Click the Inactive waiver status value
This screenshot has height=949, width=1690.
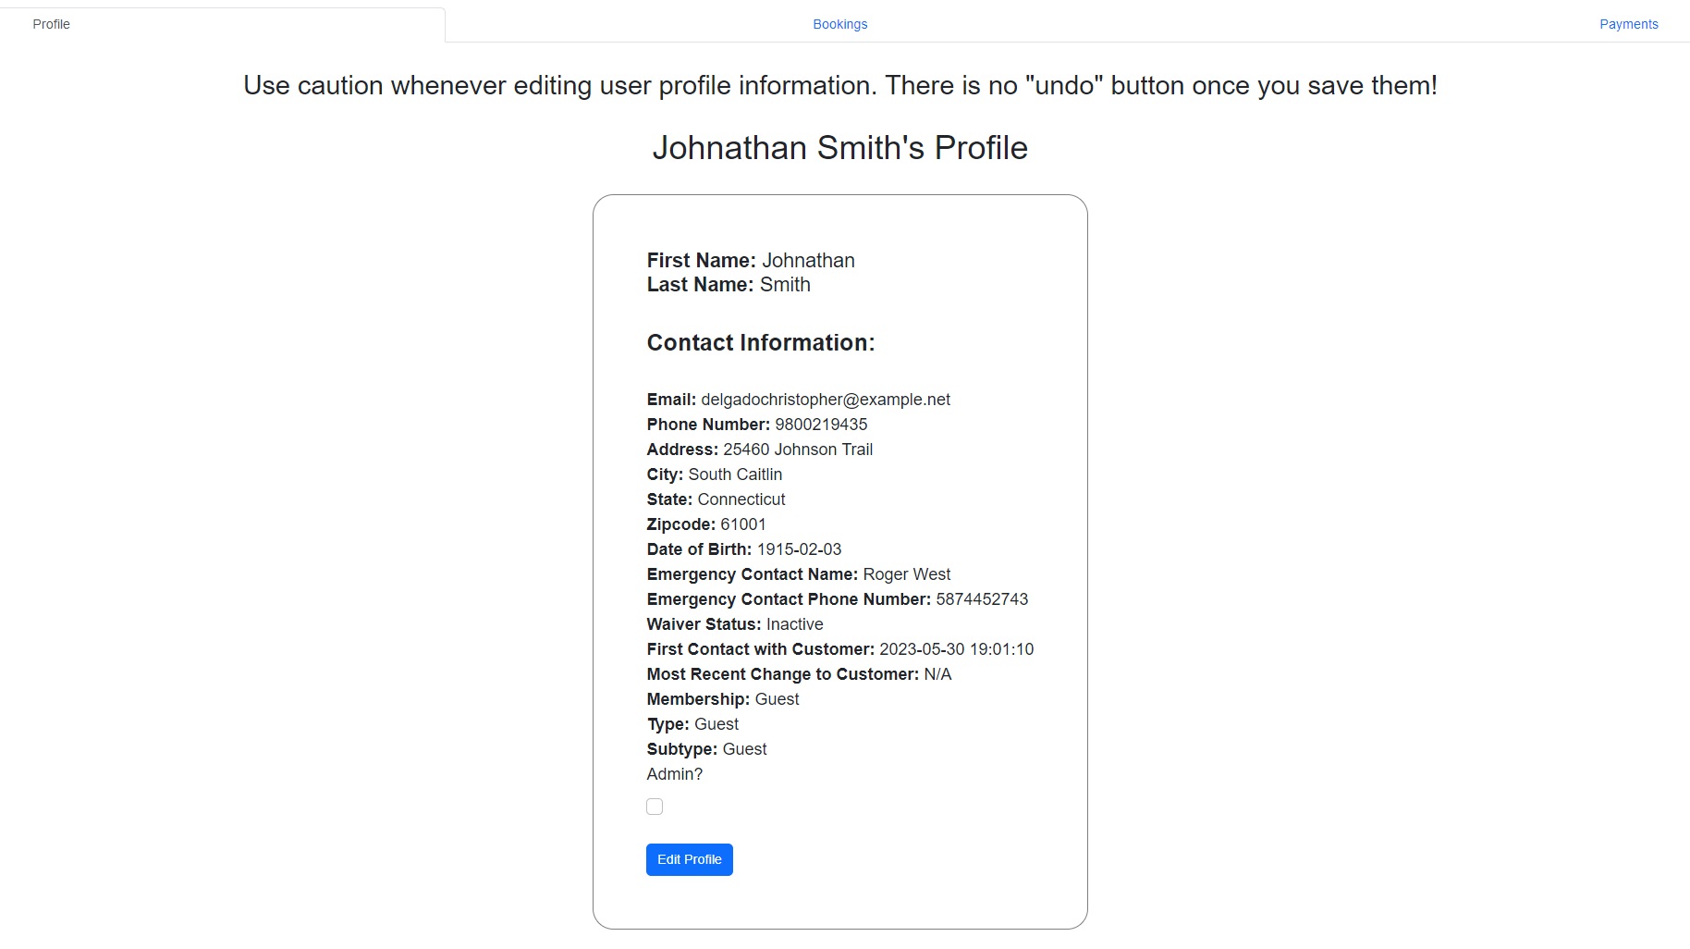tap(794, 624)
